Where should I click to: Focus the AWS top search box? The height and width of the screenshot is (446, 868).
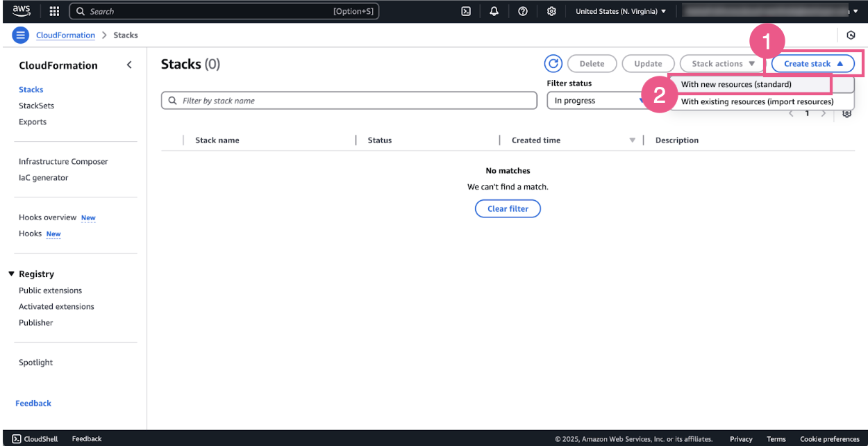[x=224, y=11]
